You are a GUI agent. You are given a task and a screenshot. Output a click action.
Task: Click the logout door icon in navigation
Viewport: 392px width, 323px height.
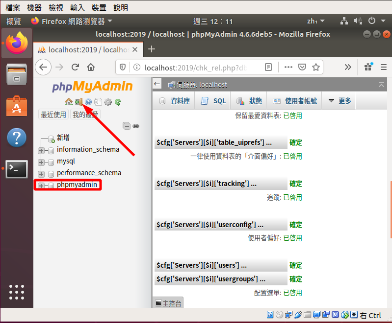(x=79, y=102)
